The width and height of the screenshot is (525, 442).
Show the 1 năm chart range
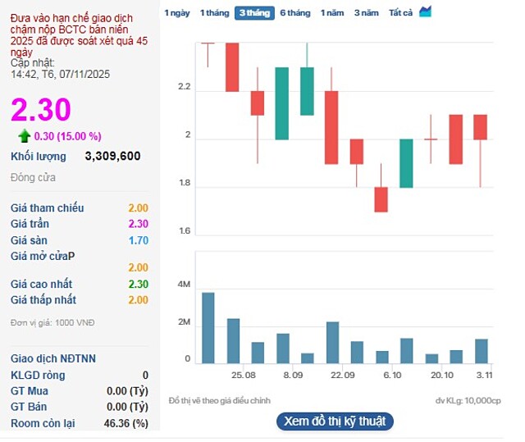pyautogui.click(x=332, y=13)
